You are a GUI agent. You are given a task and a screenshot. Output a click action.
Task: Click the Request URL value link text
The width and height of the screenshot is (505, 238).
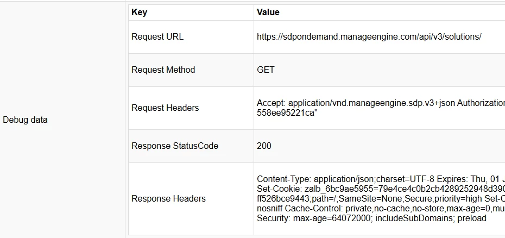pos(369,37)
